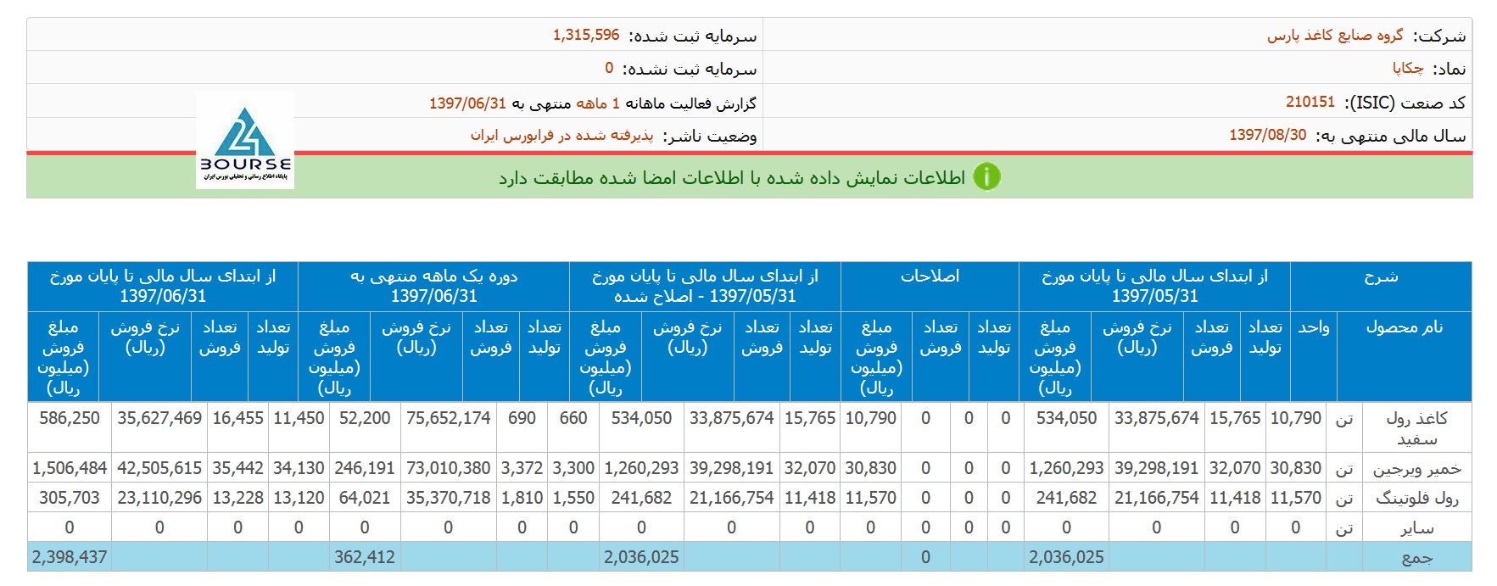1497x586 pixels.
Task: Click the sales rate cell 23,110,296
Action: tap(159, 498)
